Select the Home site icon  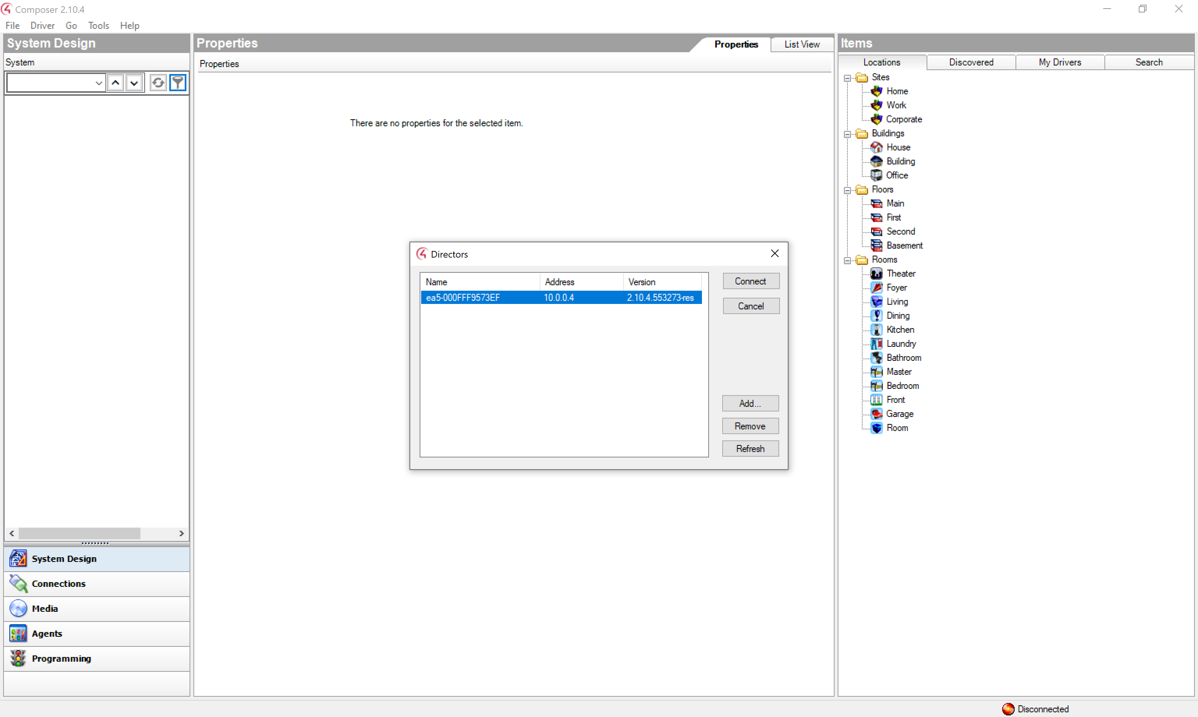(x=877, y=91)
